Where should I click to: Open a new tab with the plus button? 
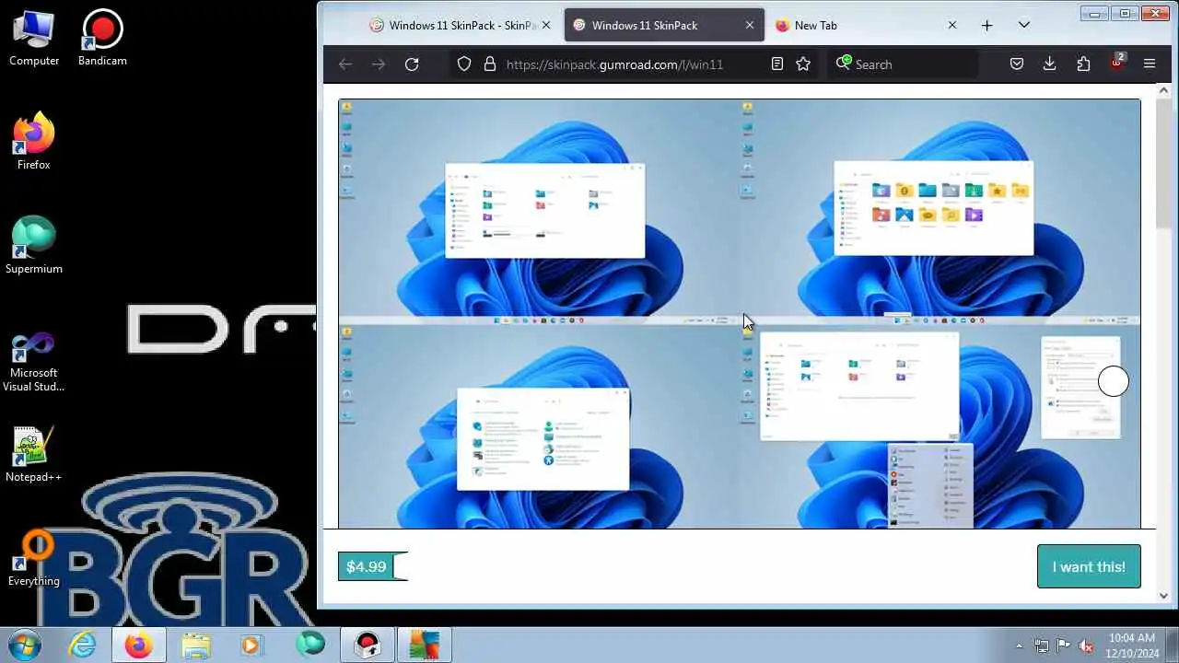pyautogui.click(x=986, y=26)
